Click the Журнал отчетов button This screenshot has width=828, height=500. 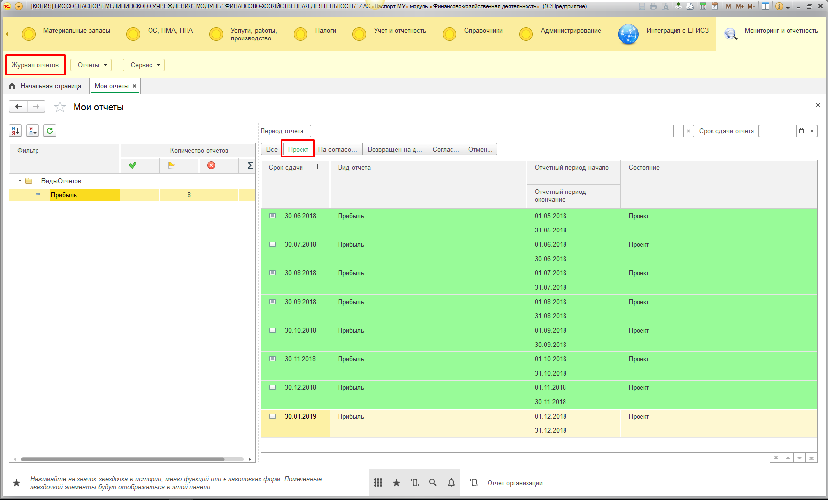pos(35,65)
